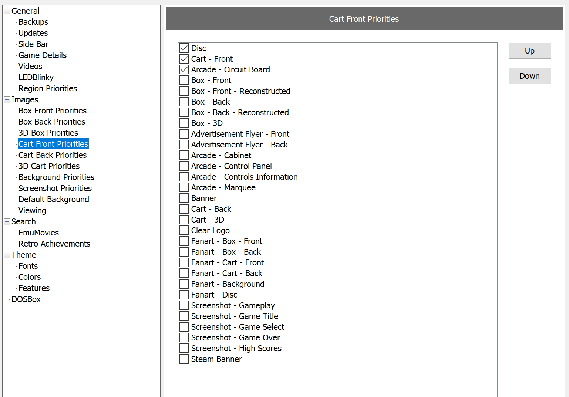Image resolution: width=569 pixels, height=397 pixels.
Task: Enable Screenshot - Gameplay checkbox
Action: tap(184, 305)
